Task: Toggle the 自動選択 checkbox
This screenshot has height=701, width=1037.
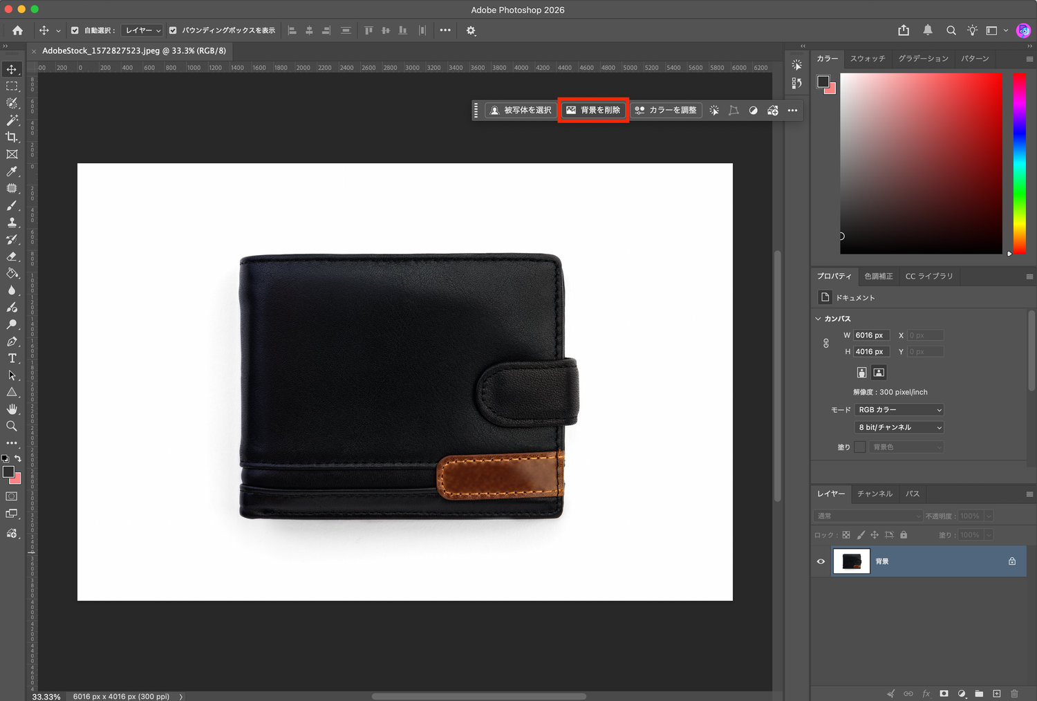Action: click(x=75, y=30)
